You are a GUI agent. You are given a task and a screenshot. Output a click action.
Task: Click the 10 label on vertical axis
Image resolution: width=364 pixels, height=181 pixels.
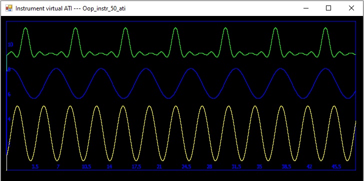pos(10,45)
